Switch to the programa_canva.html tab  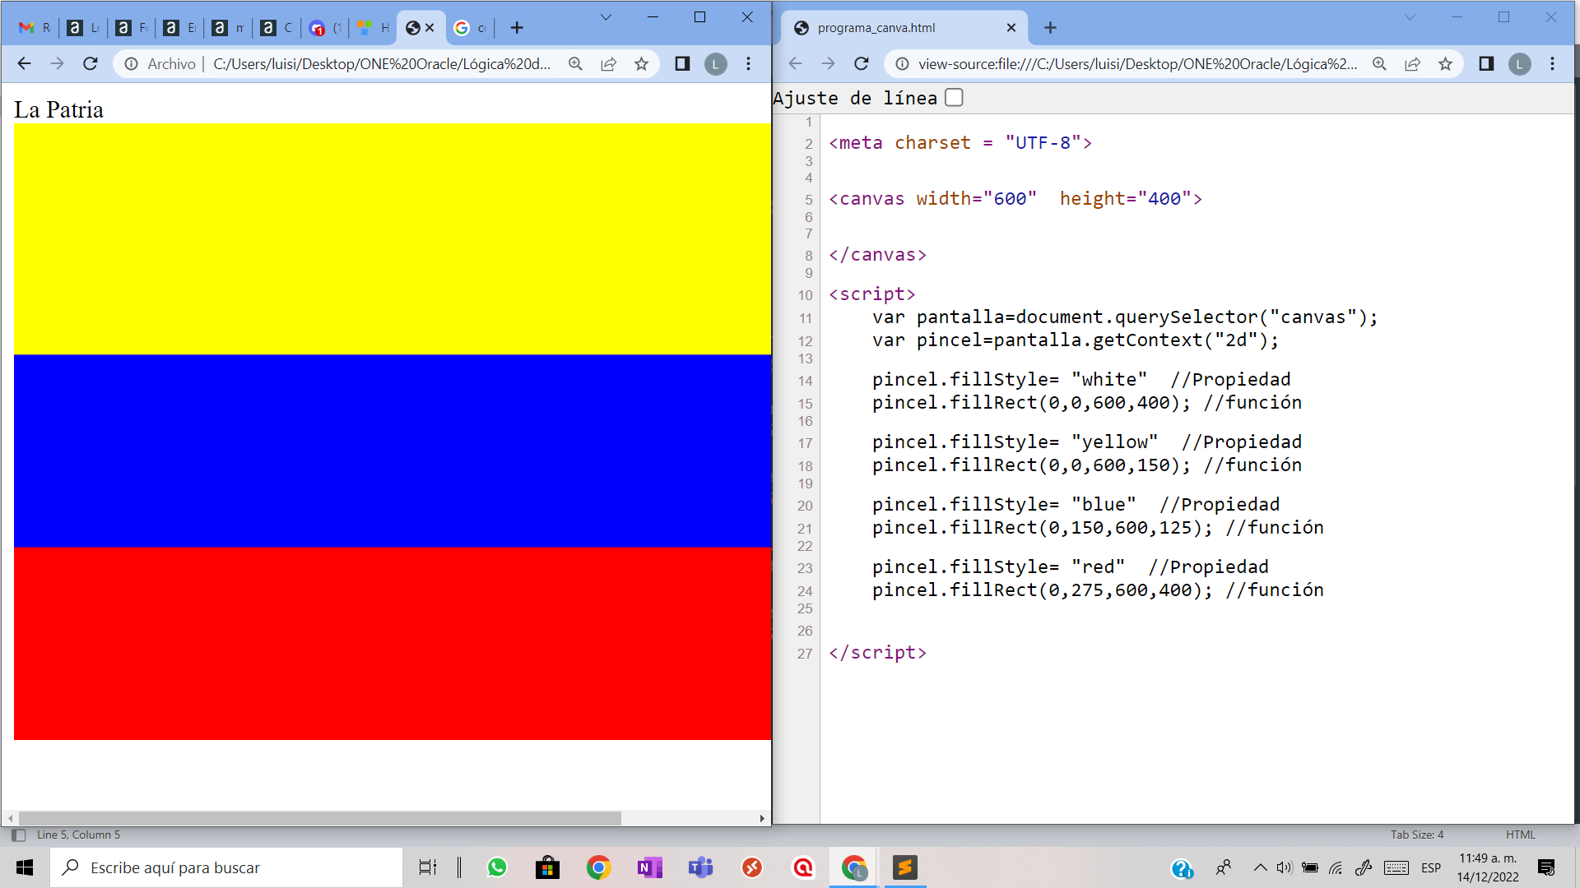904,28
